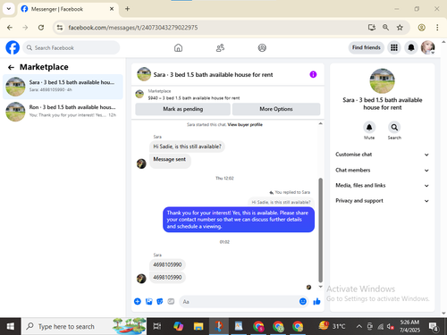This screenshot has height=335, width=447.
Task: Select the blue 'Thank you for your interest' message
Action: (239, 220)
